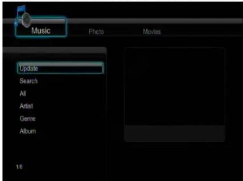Browse music by Genre
Screen dimensions: 243x181
[x=28, y=119]
